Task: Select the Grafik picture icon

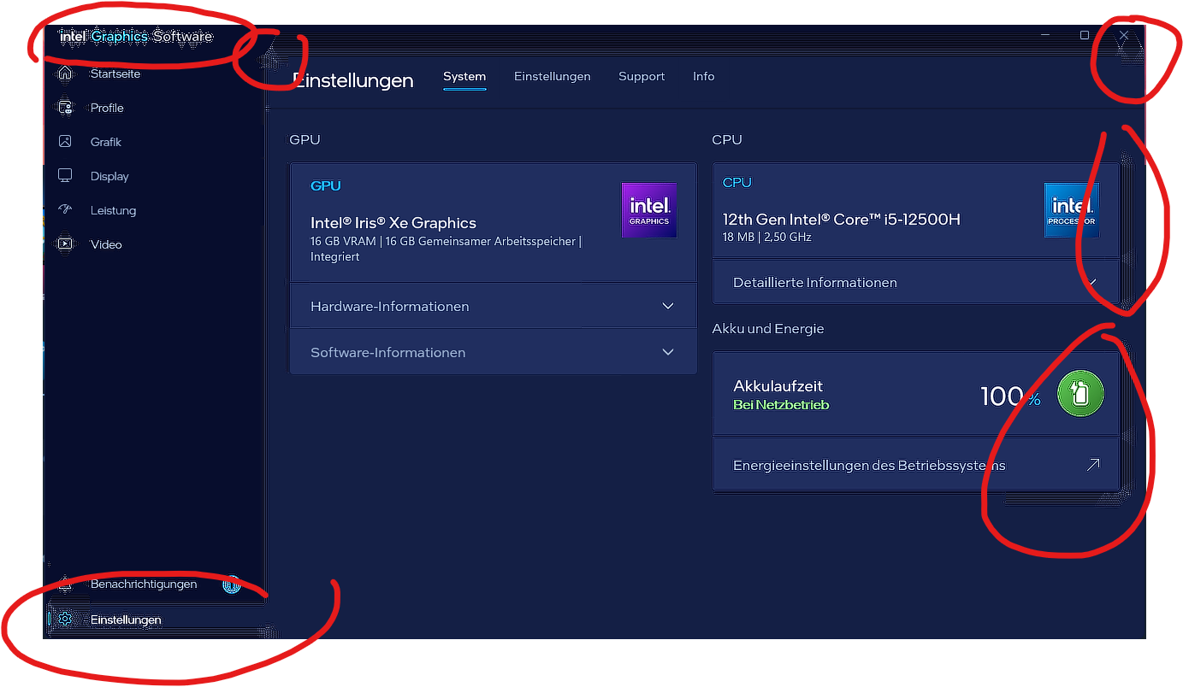Action: tap(65, 142)
